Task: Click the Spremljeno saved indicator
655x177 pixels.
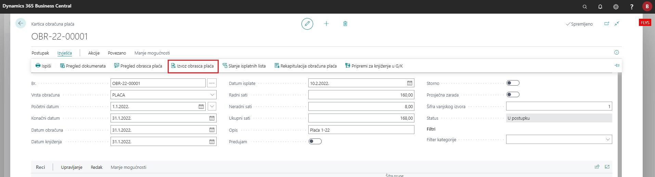Action: click(x=579, y=24)
